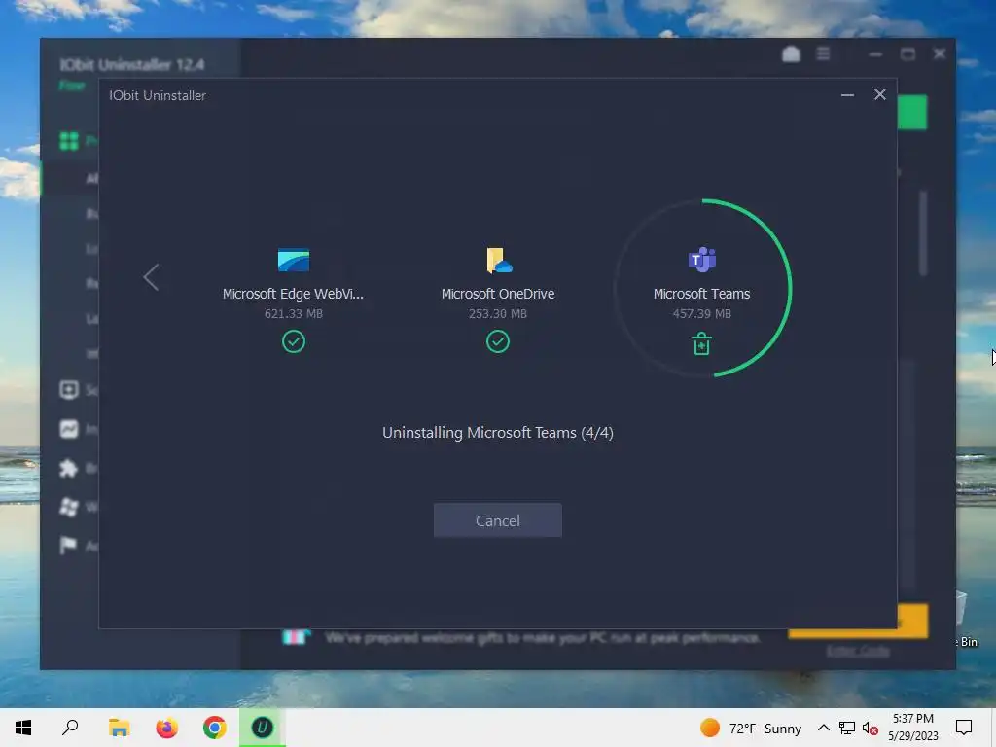Minimize the IObit Uninstaller dialog
Screen dimensions: 996x747
click(847, 95)
